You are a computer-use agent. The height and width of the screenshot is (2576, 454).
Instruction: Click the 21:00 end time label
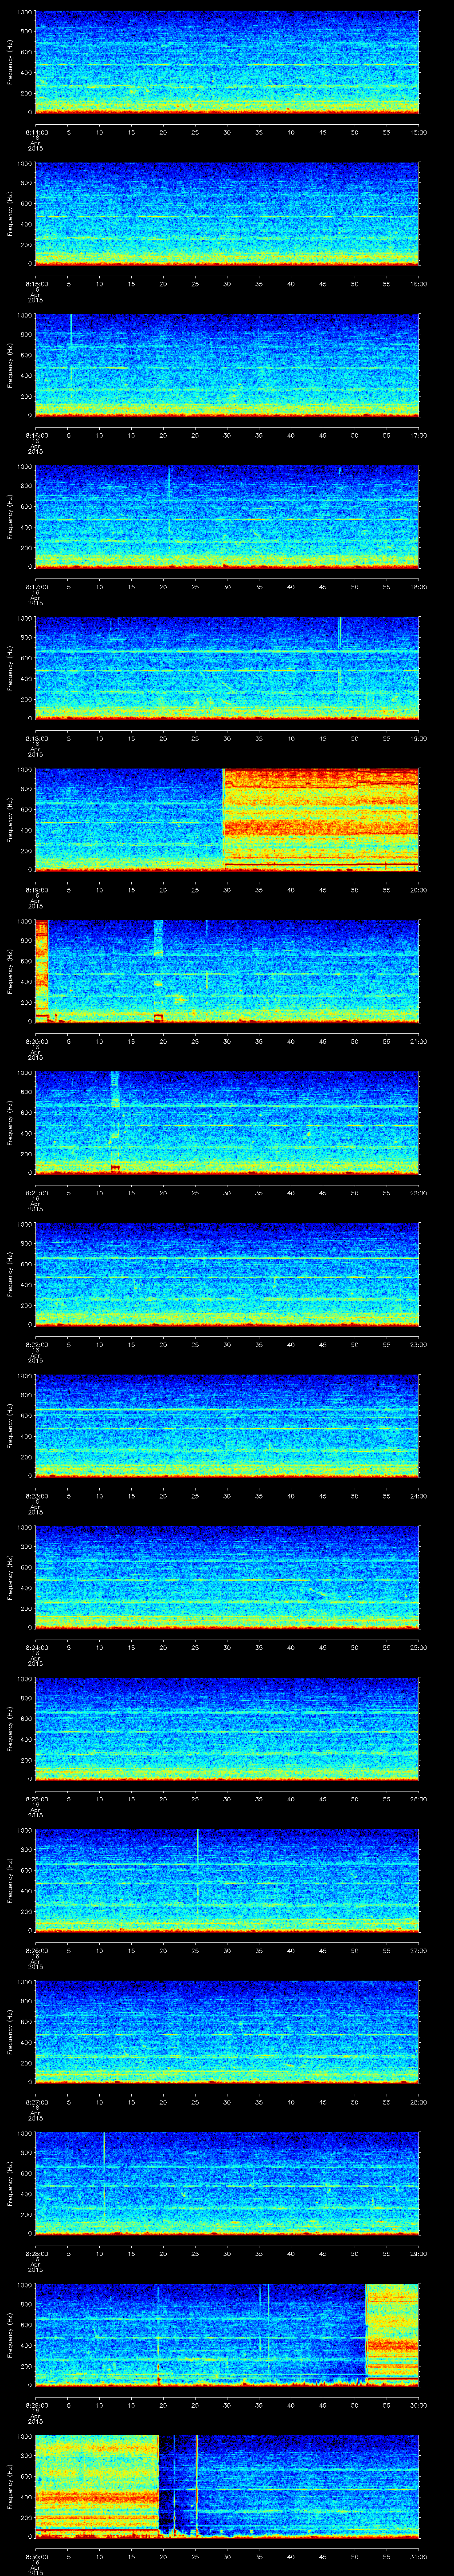pyautogui.click(x=418, y=1041)
